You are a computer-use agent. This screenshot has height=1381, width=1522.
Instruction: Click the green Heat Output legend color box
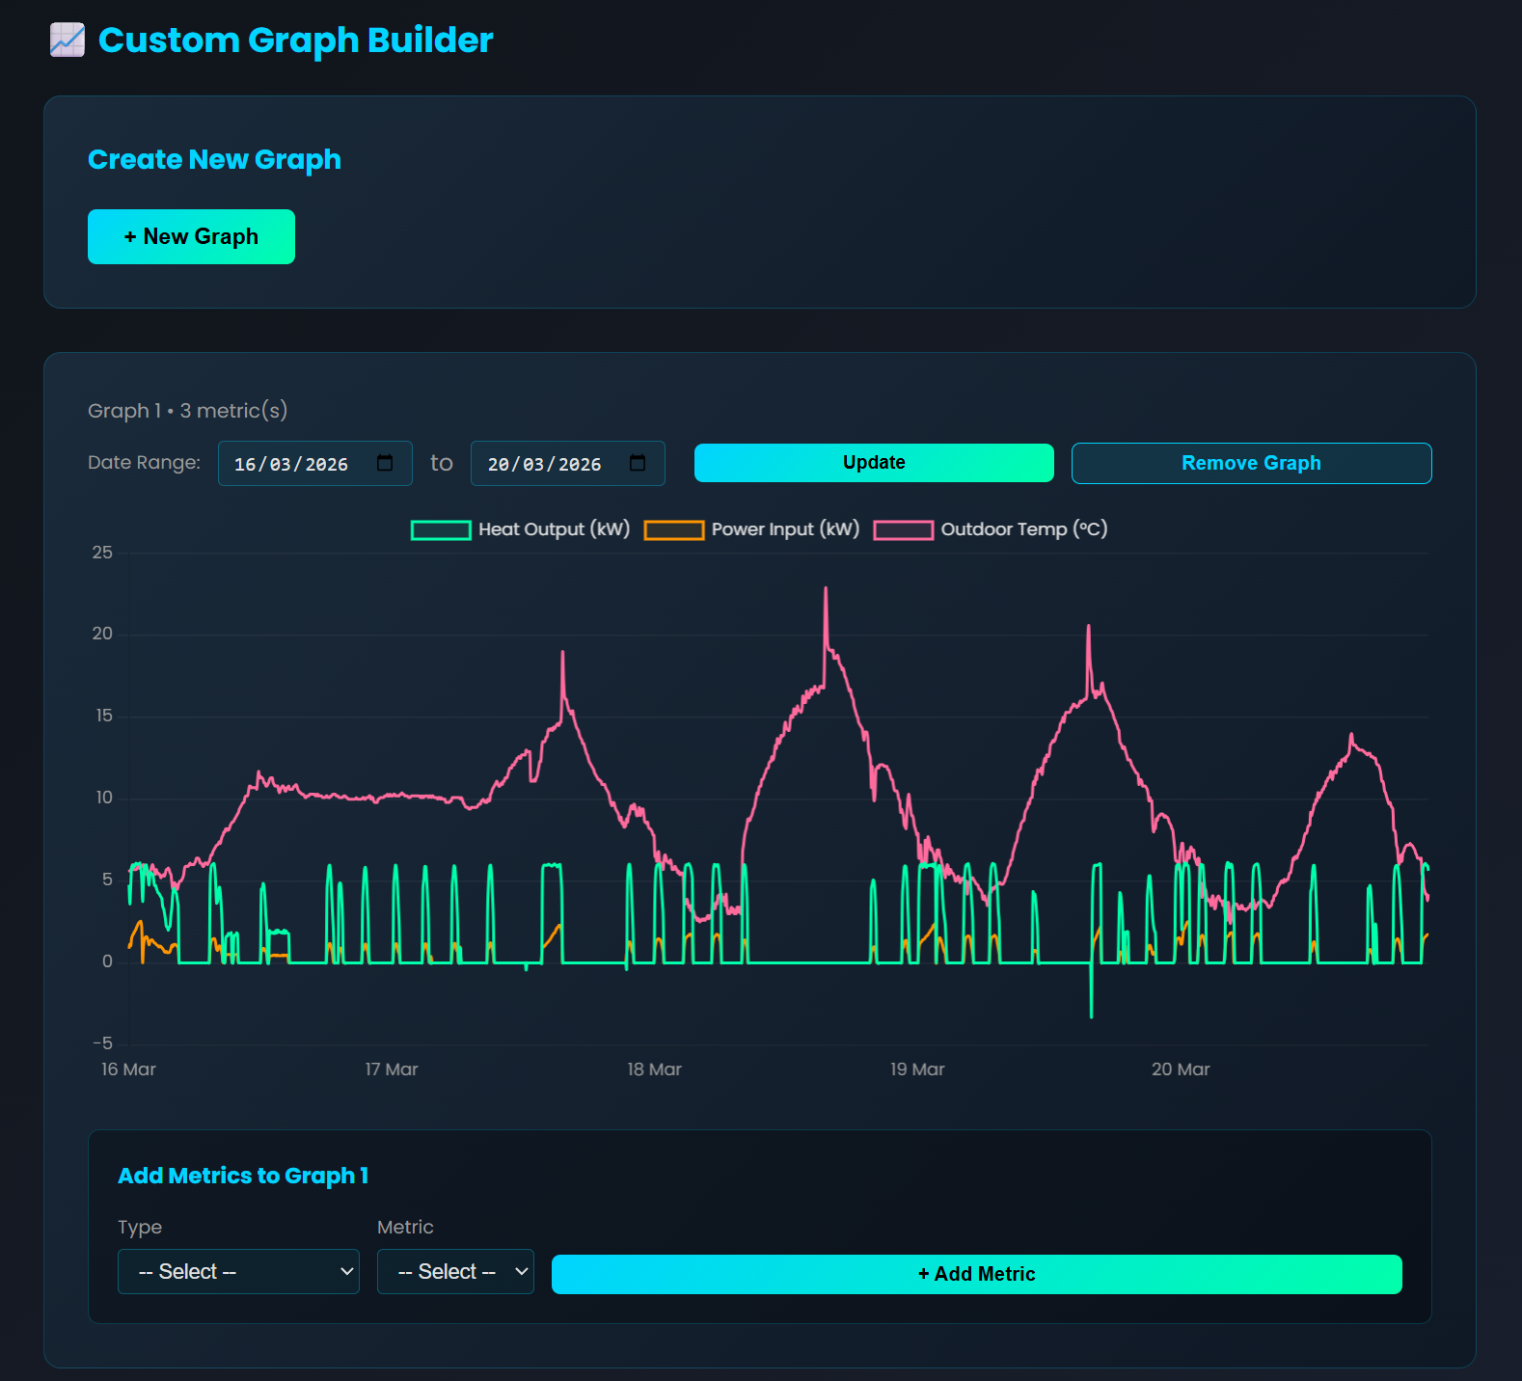[441, 530]
